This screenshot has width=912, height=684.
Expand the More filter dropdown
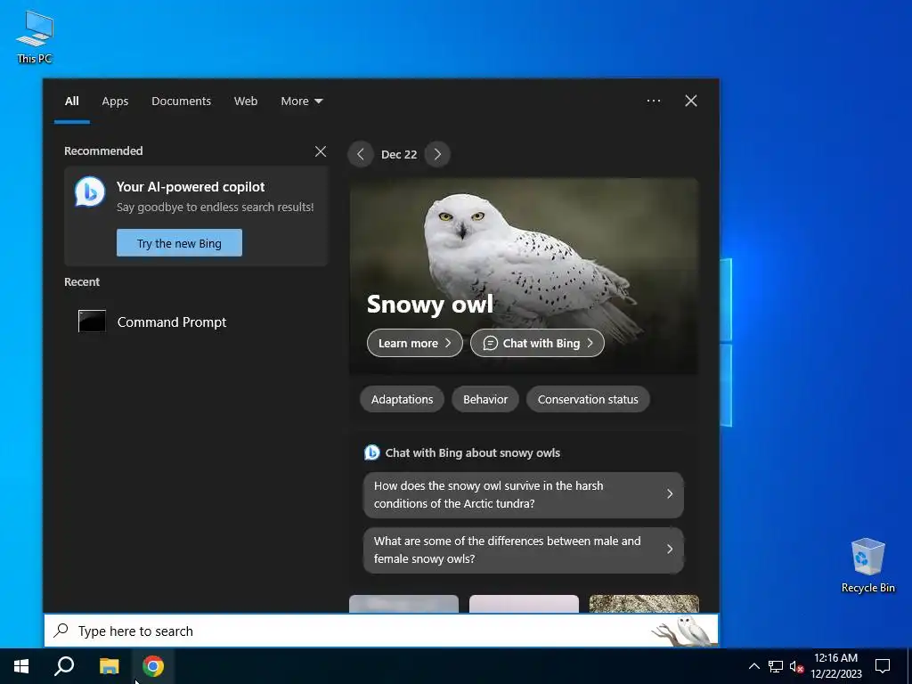[301, 102]
